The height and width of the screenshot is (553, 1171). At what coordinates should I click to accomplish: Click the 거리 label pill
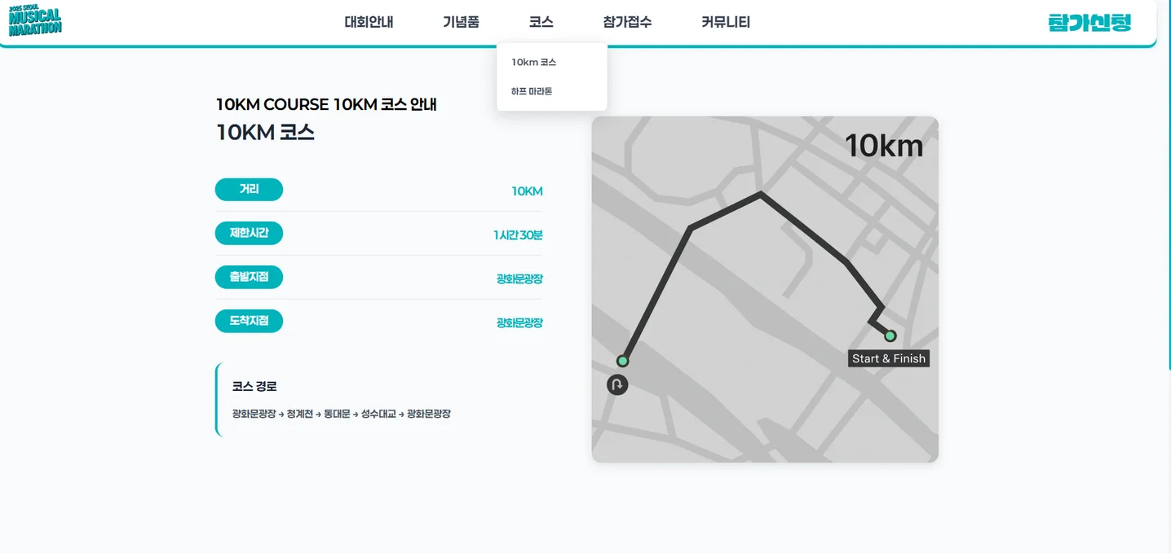[249, 190]
